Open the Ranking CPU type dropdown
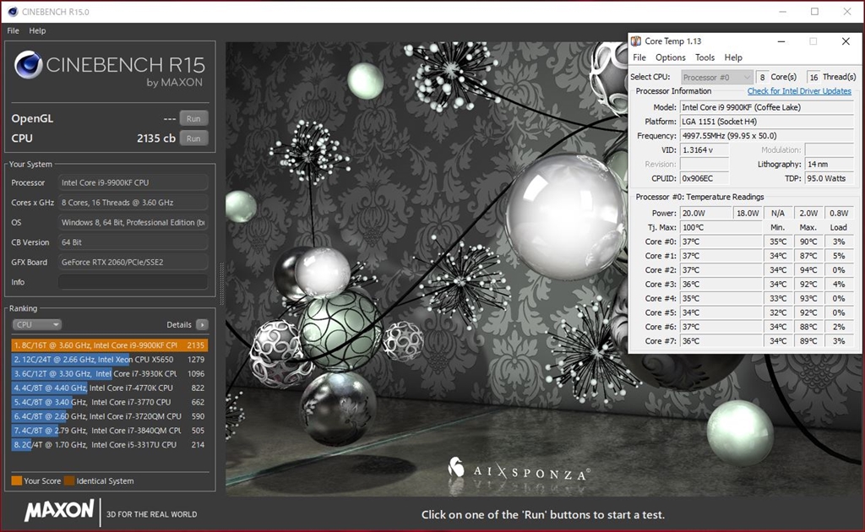This screenshot has width=865, height=532. pyautogui.click(x=37, y=324)
